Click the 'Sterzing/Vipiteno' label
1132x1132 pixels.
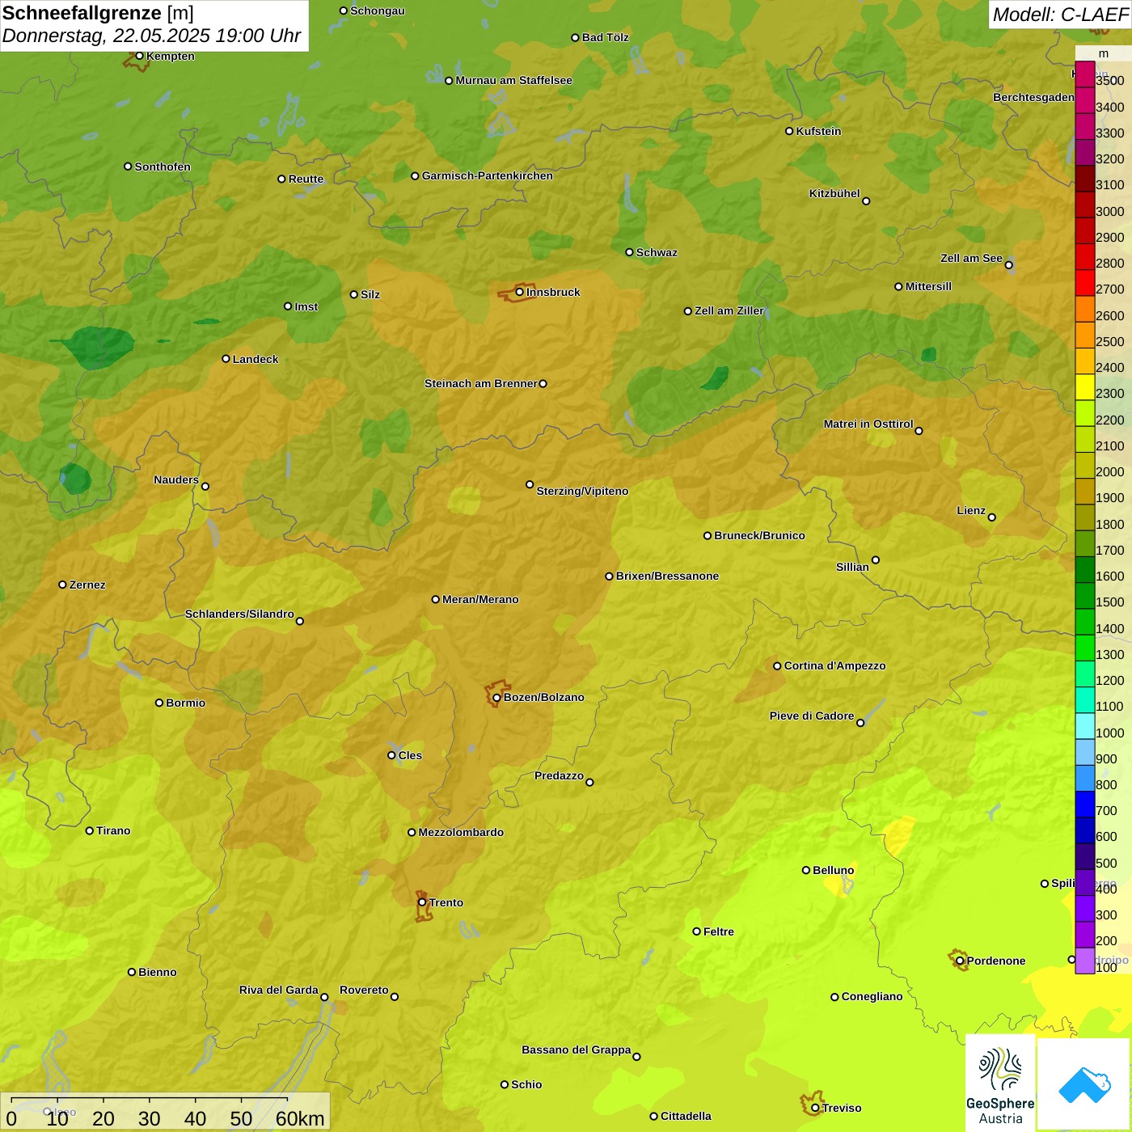(582, 491)
